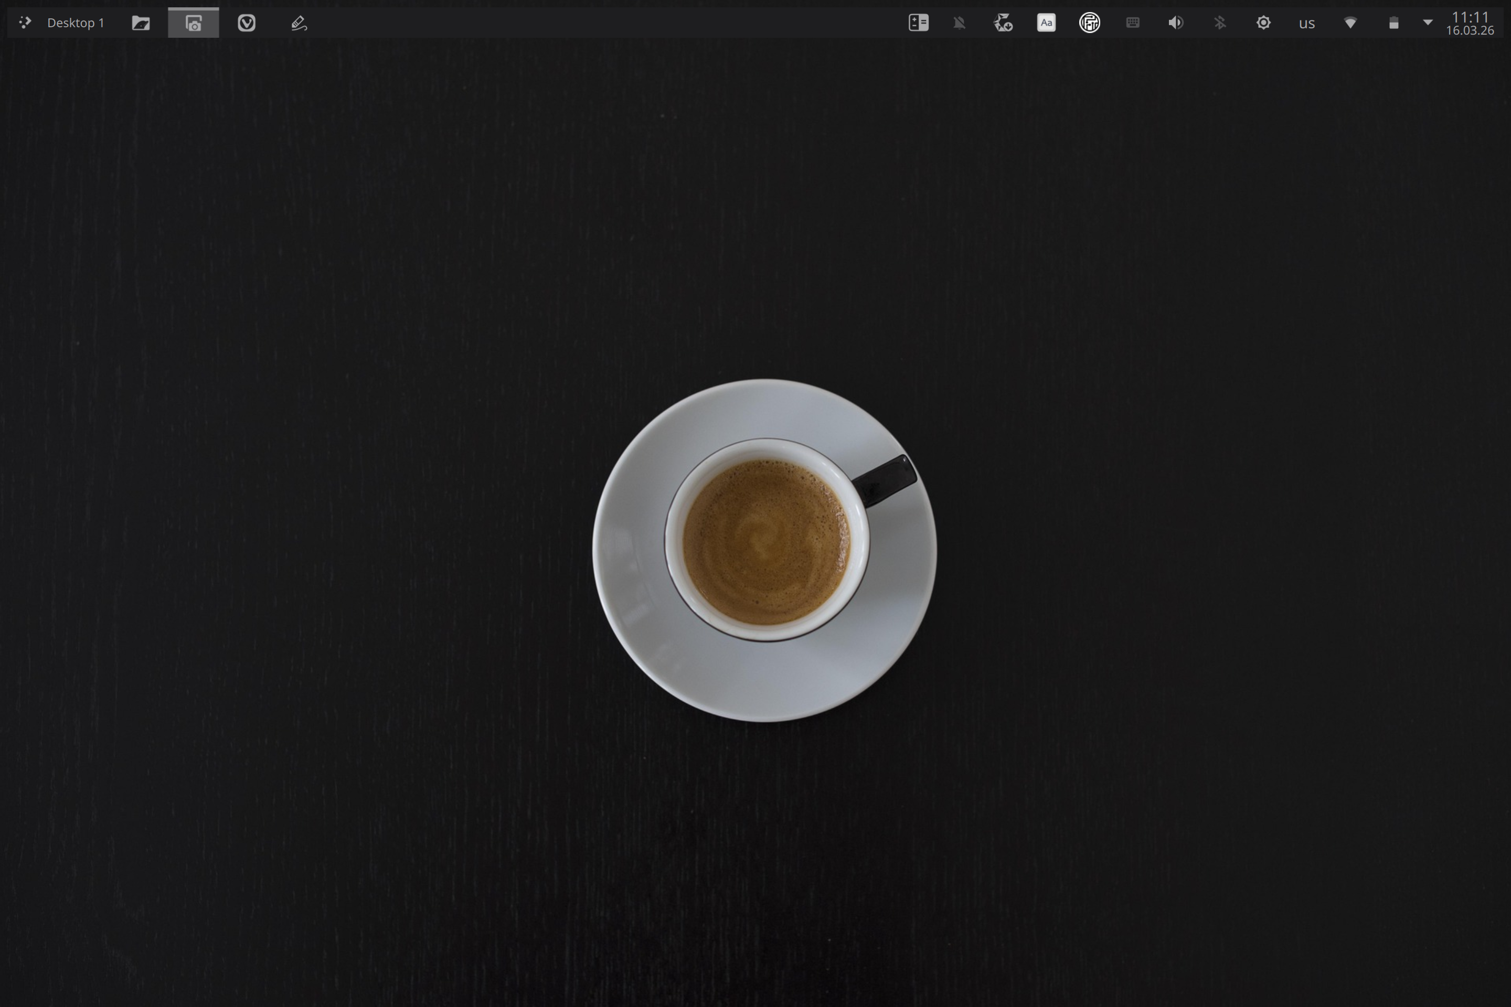Switch keyboard layout from the us indicator
Viewport: 1511px width, 1007px height.
[1307, 23]
